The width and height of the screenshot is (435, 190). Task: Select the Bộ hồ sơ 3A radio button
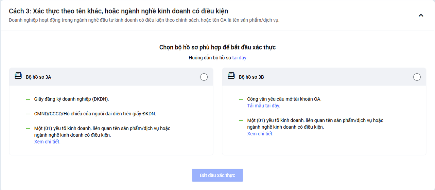click(x=204, y=77)
